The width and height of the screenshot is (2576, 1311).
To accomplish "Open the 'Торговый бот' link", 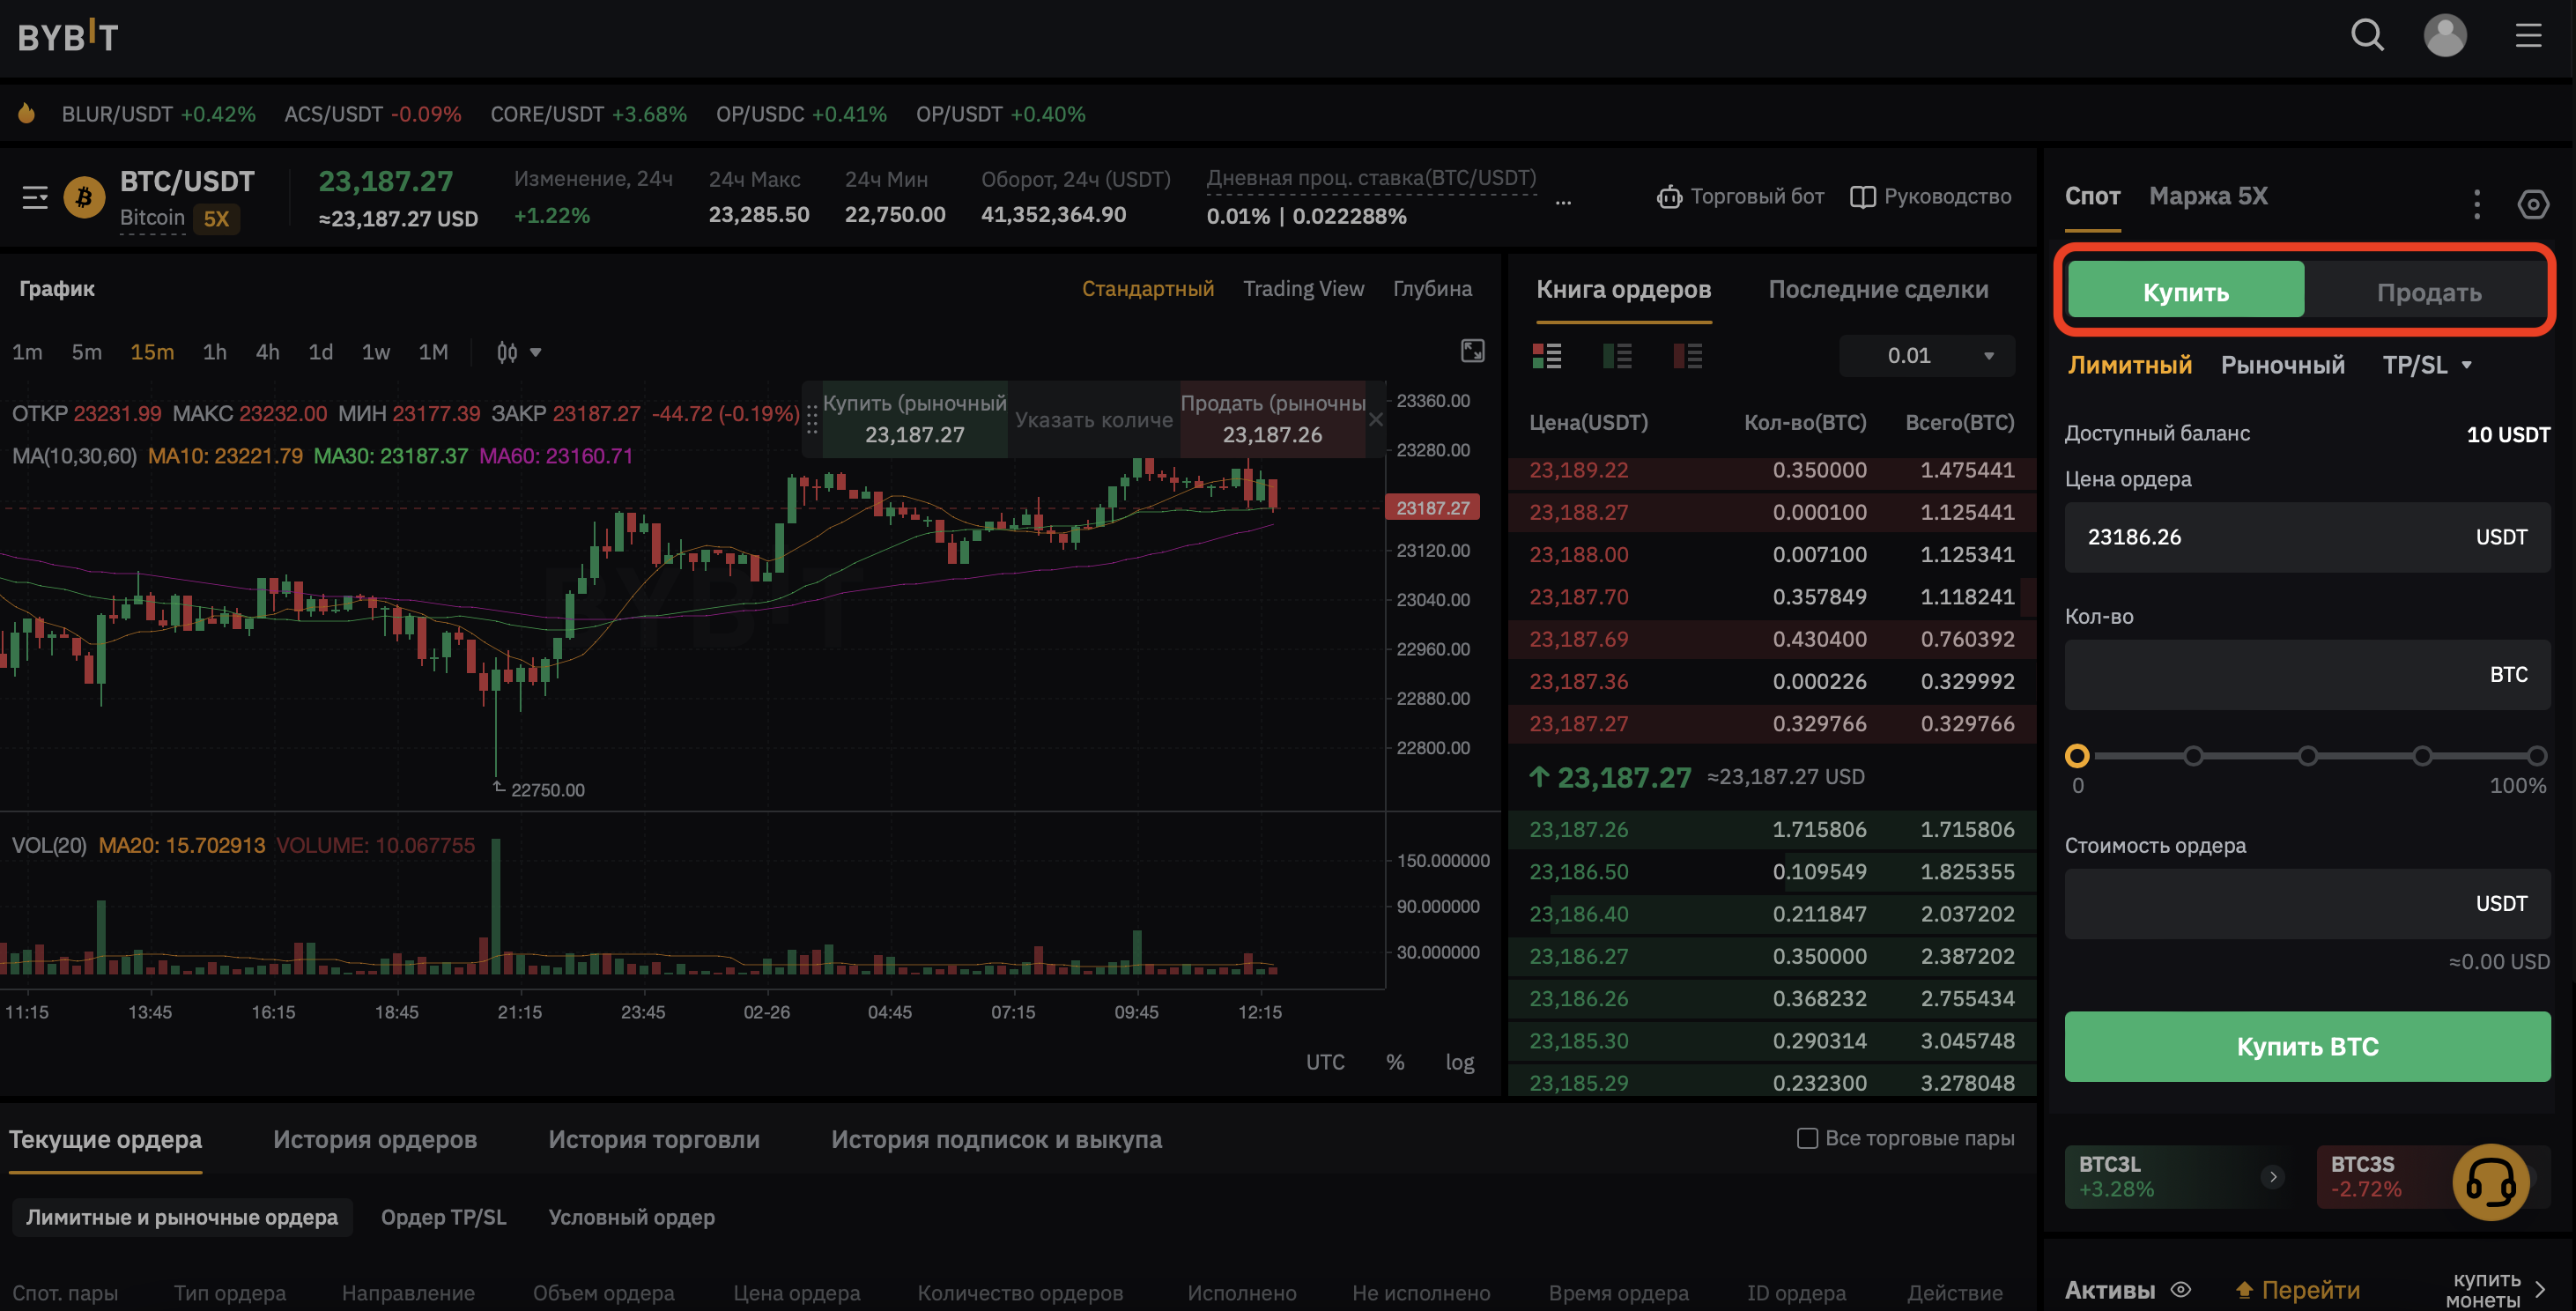I will pyautogui.click(x=1740, y=196).
